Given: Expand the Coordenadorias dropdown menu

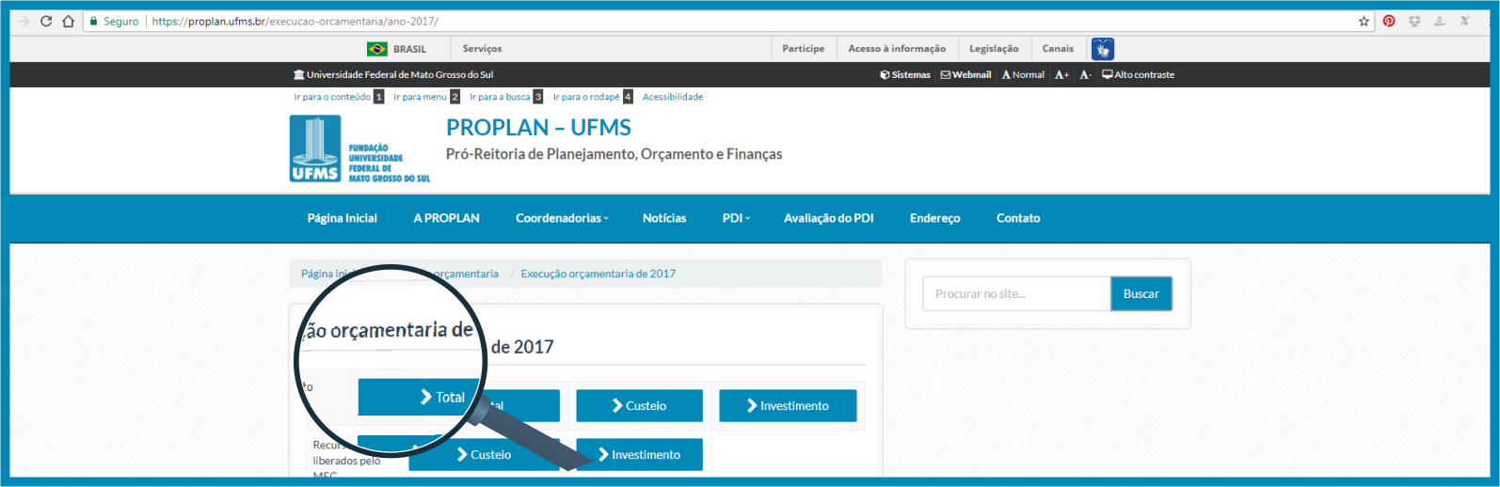Looking at the screenshot, I should pyautogui.click(x=562, y=218).
